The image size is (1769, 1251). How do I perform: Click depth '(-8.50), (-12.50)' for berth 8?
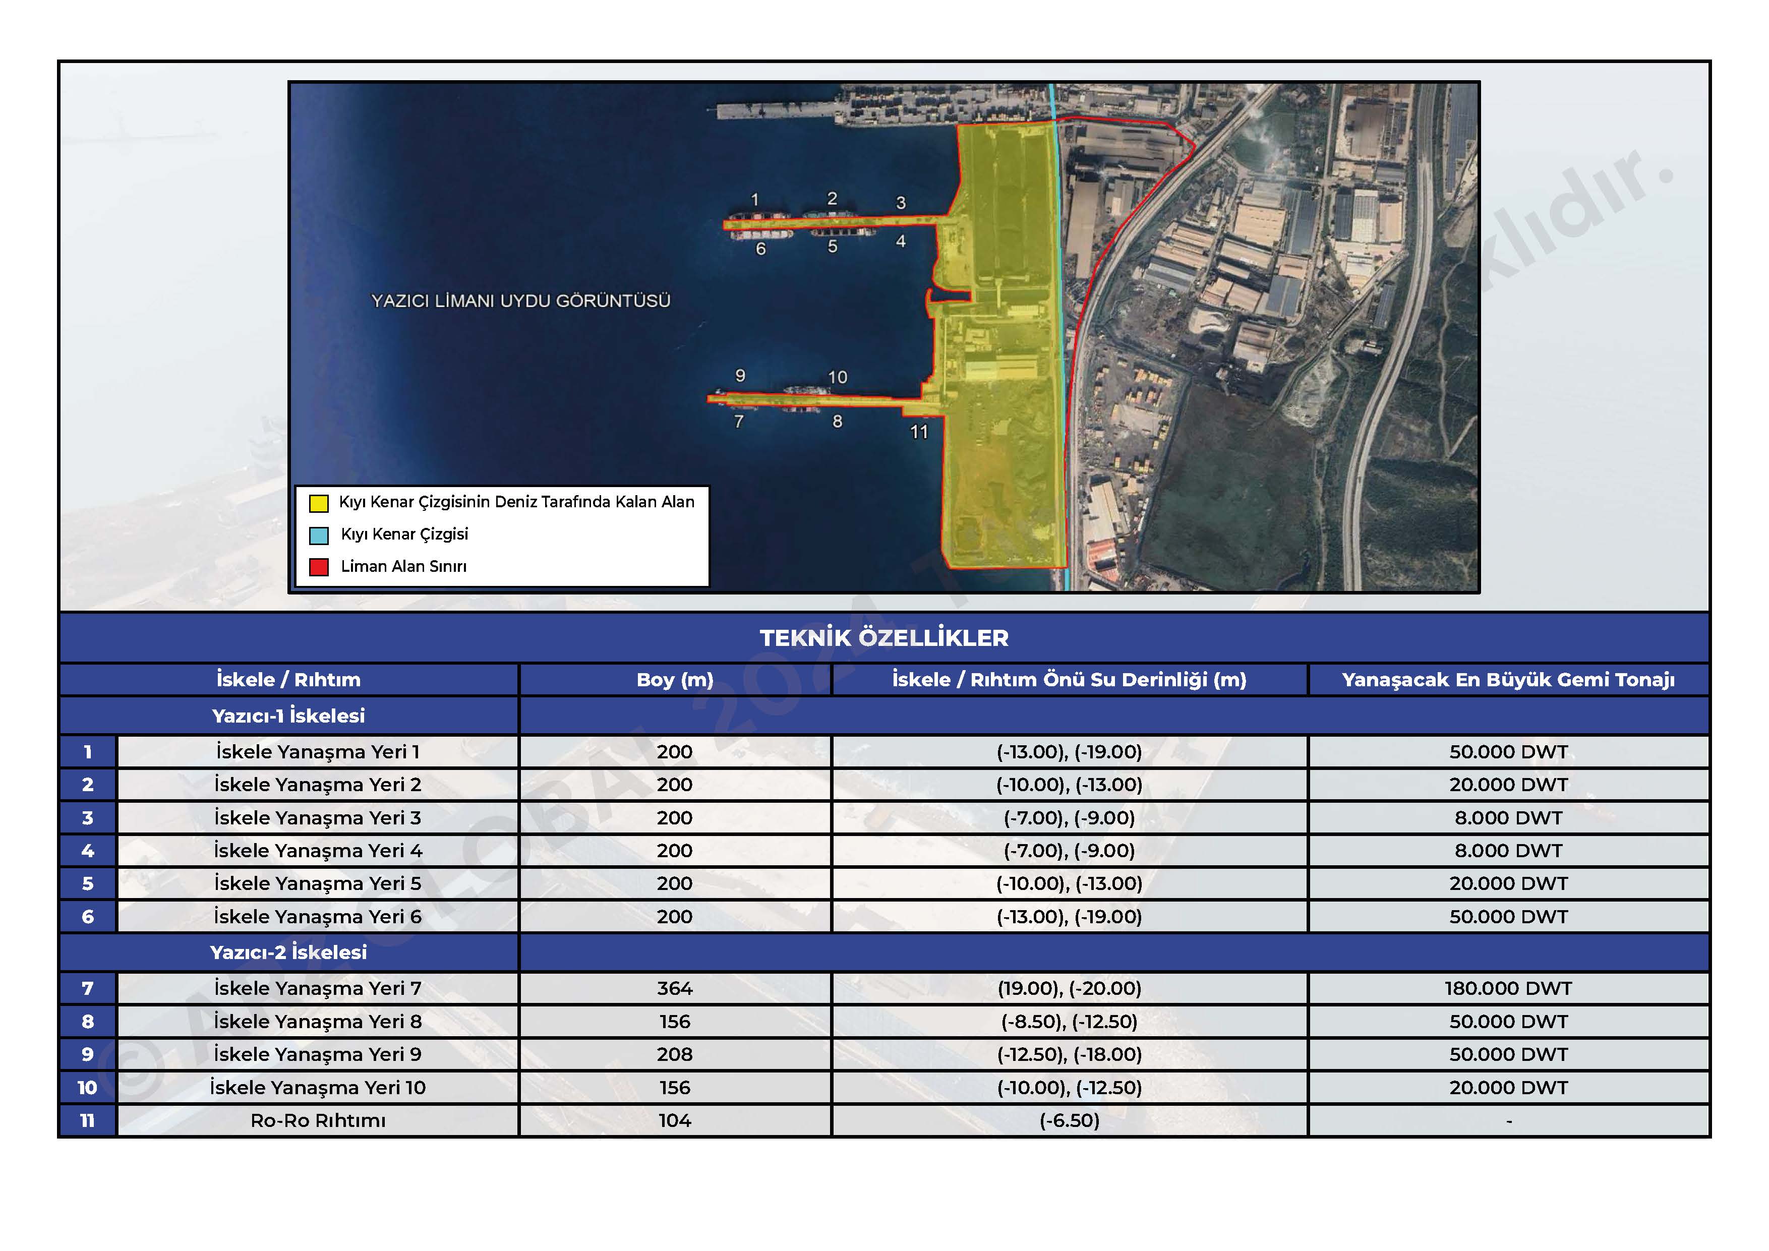point(1070,1022)
